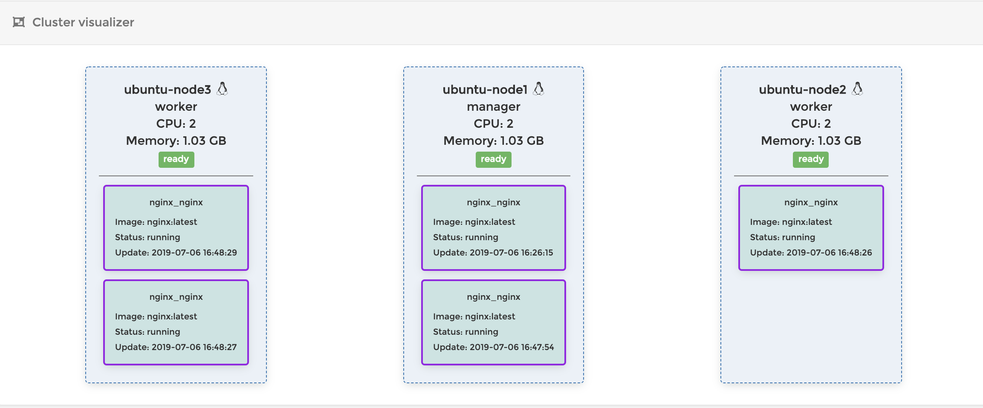Viewport: 983px width, 408px height.
Task: Click the ready badge under ubuntu-node1
Action: point(493,159)
